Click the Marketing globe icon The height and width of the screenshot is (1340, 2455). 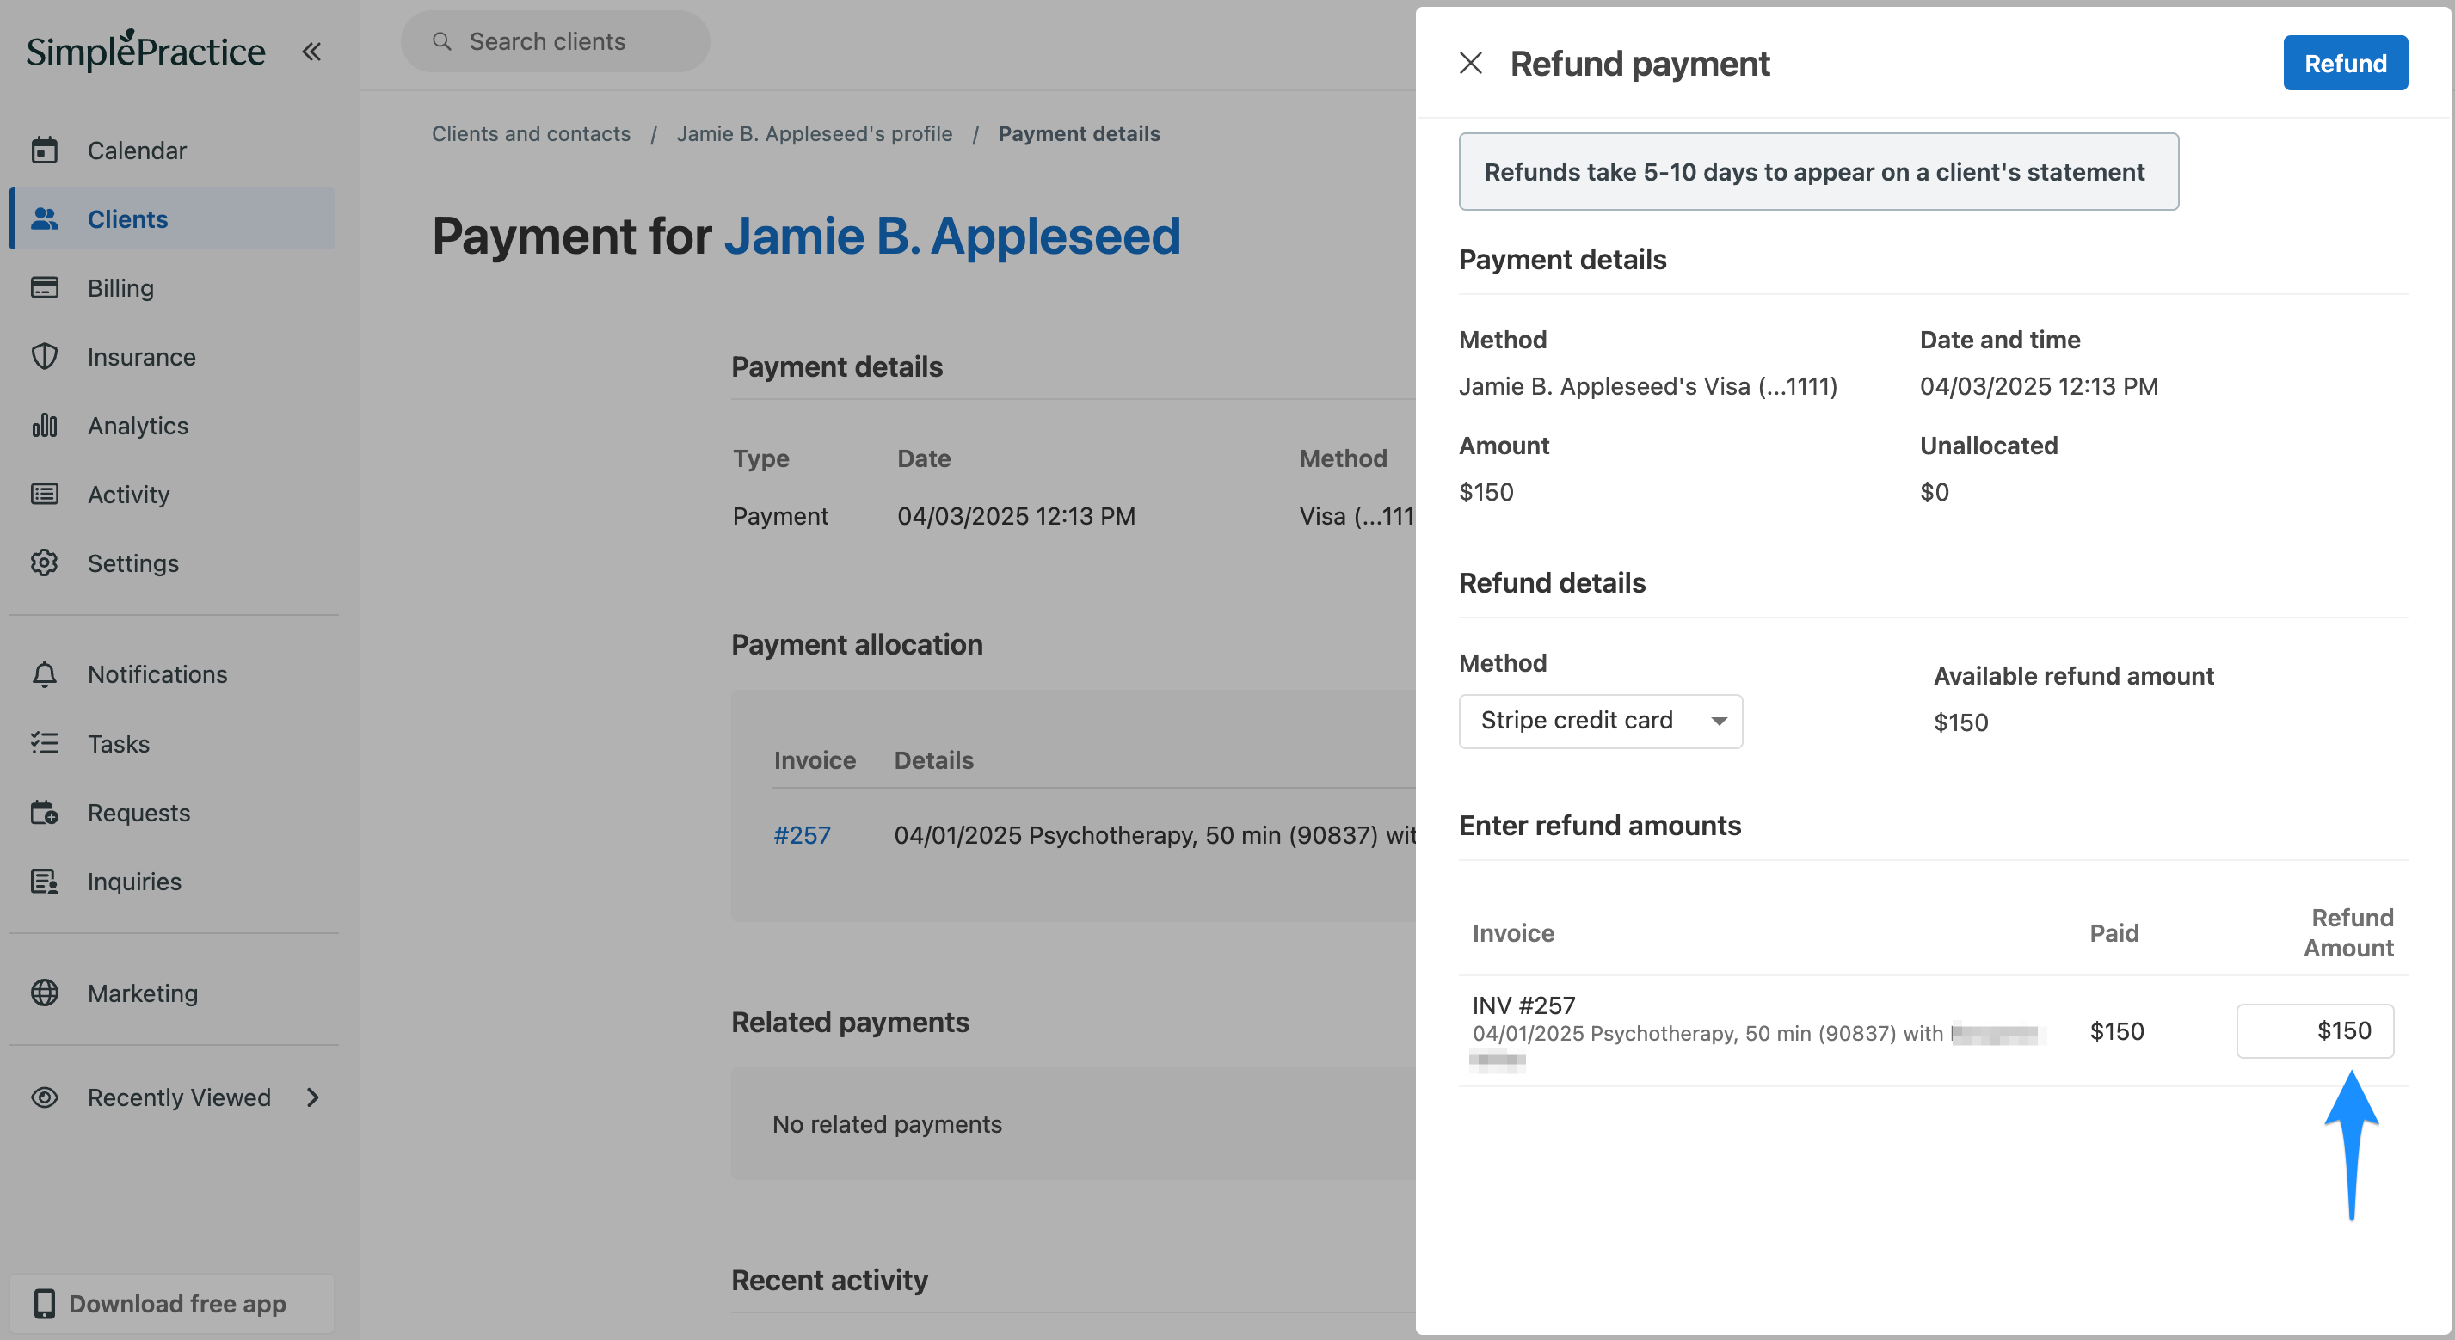pyautogui.click(x=45, y=993)
